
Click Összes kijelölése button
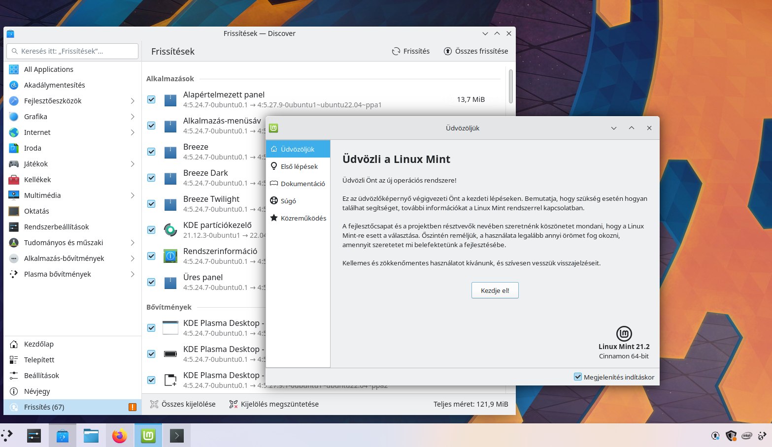[x=183, y=404]
